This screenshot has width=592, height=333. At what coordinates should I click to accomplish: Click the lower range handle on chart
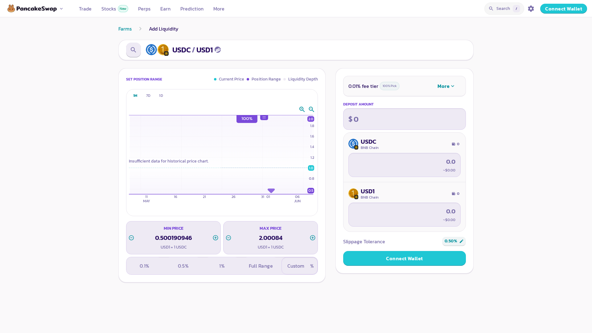[x=271, y=191]
